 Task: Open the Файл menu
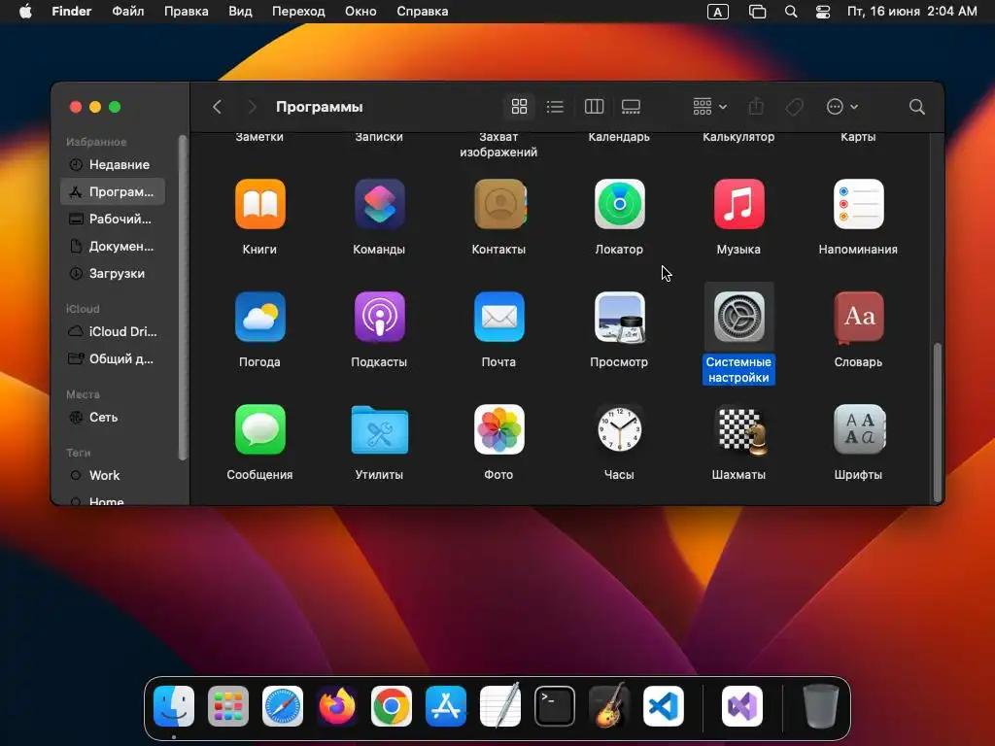point(128,12)
